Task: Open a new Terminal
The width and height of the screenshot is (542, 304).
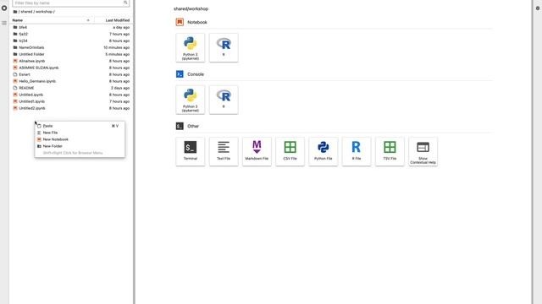Action: click(x=190, y=152)
